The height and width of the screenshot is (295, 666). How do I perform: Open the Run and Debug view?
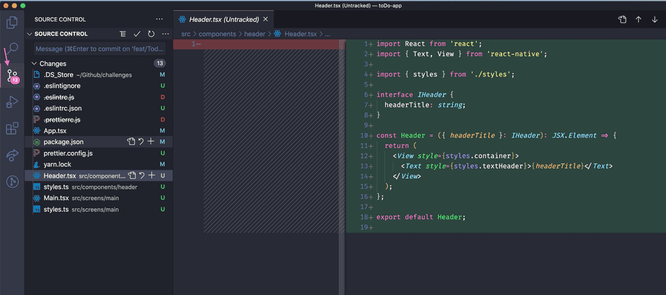(x=12, y=102)
